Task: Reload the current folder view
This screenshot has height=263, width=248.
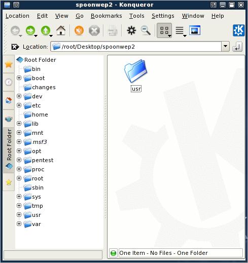Action: (x=79, y=30)
